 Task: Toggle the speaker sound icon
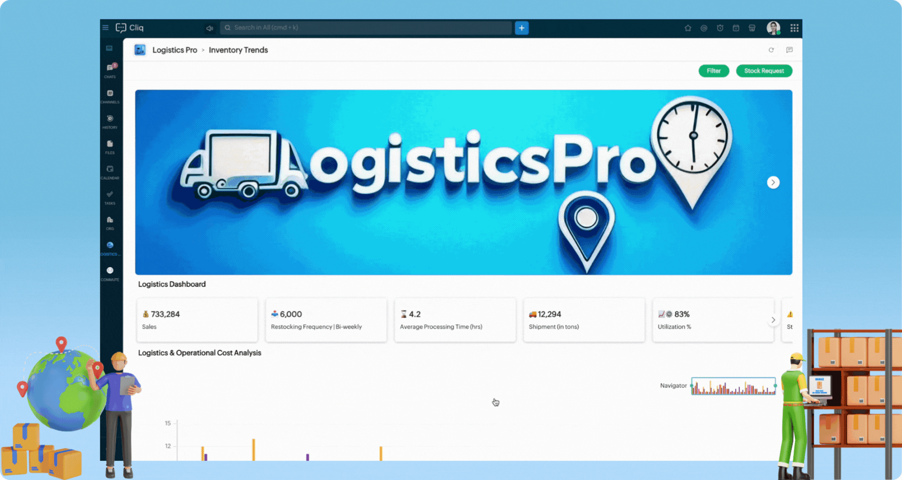point(209,28)
